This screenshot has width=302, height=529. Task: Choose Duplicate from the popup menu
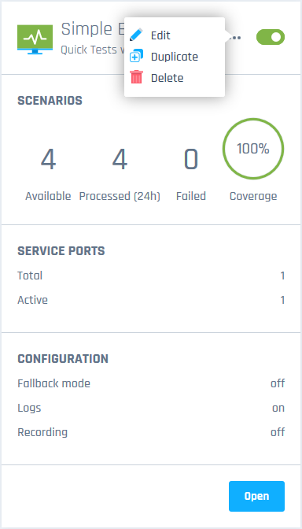[x=175, y=57]
